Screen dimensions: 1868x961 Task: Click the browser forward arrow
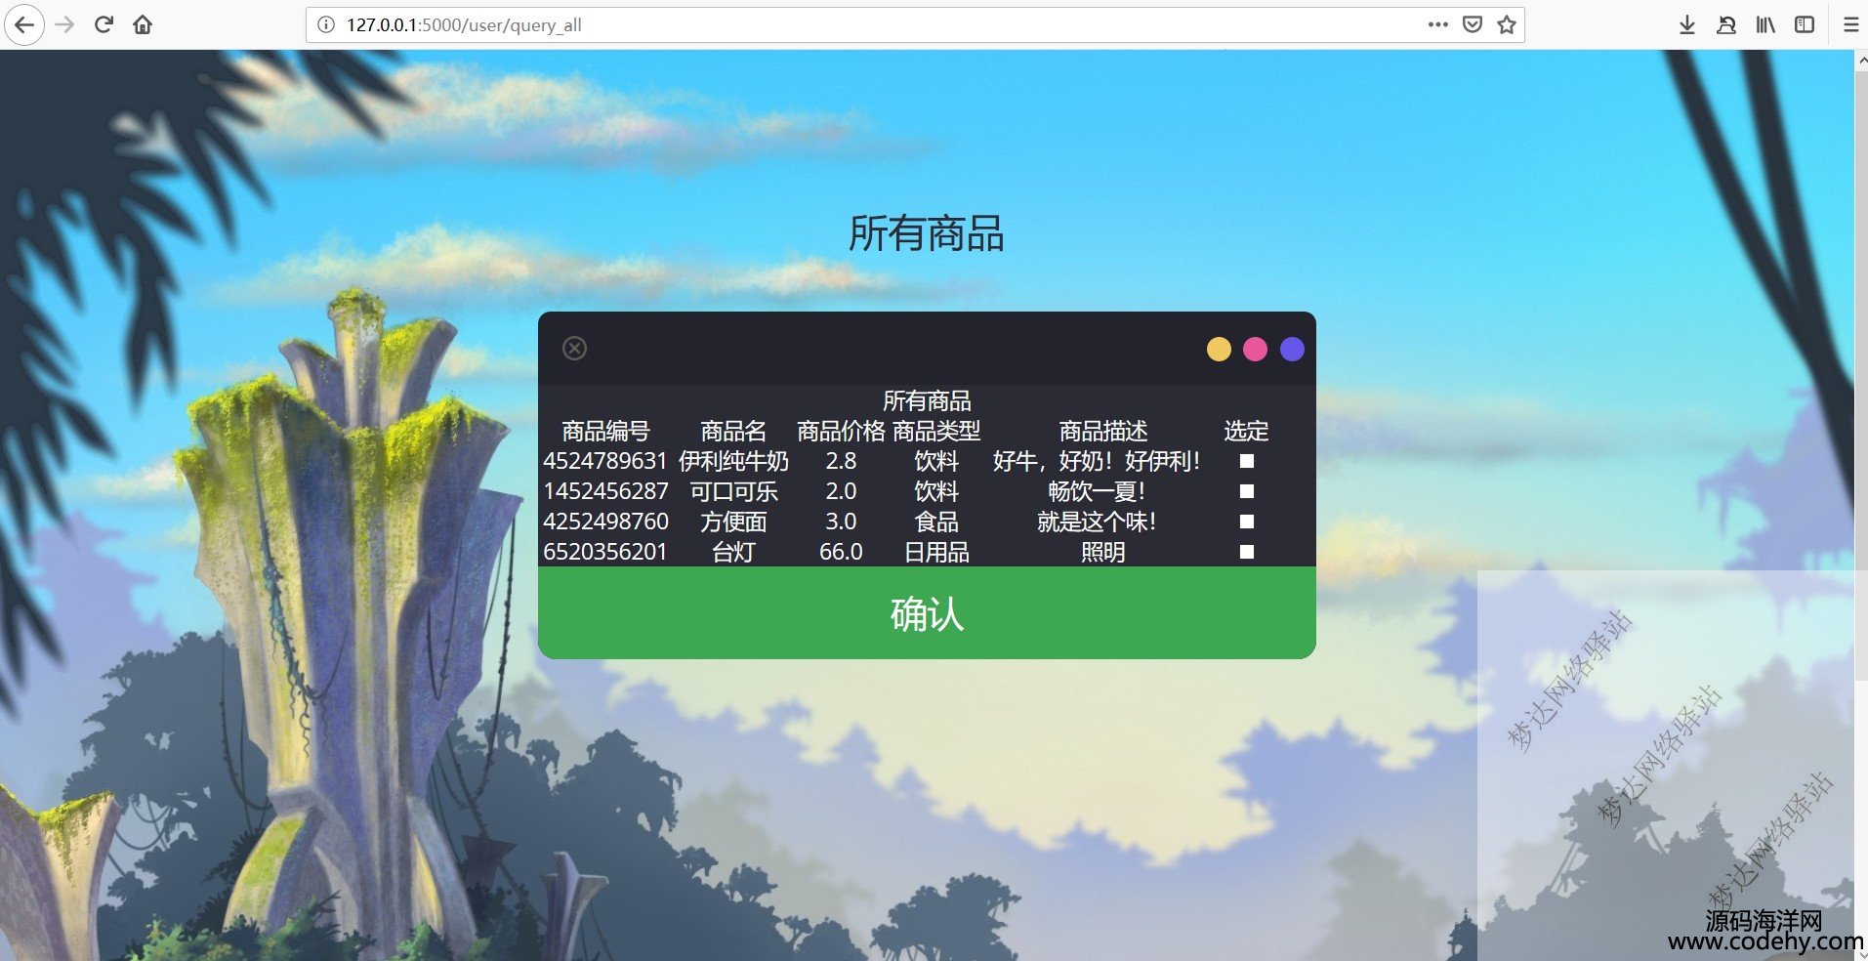click(x=65, y=24)
